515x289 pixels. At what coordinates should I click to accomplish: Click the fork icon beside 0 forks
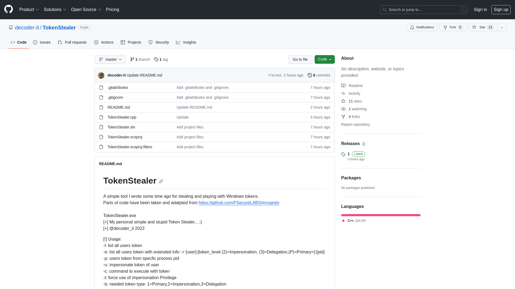[343, 117]
